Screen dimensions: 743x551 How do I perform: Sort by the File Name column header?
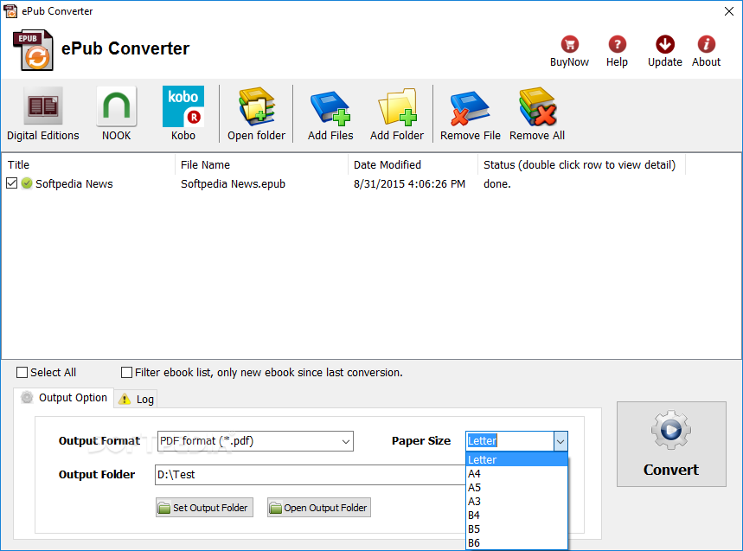tap(261, 164)
